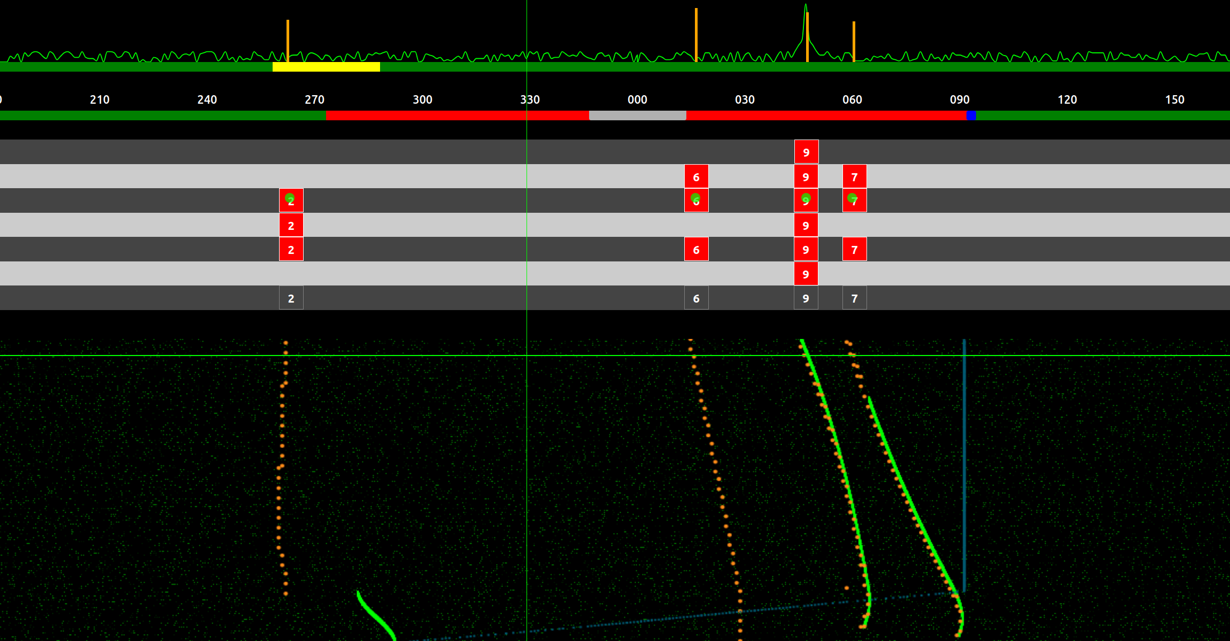
Task: Click the red 9 label in the topmost track row
Action: tap(806, 151)
